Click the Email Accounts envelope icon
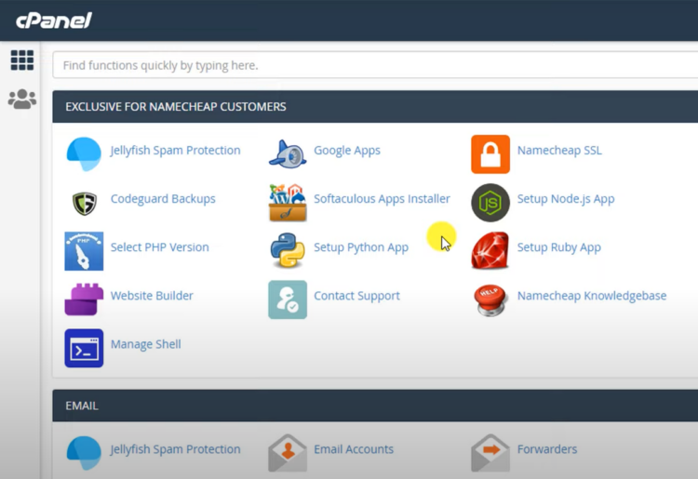 tap(288, 453)
